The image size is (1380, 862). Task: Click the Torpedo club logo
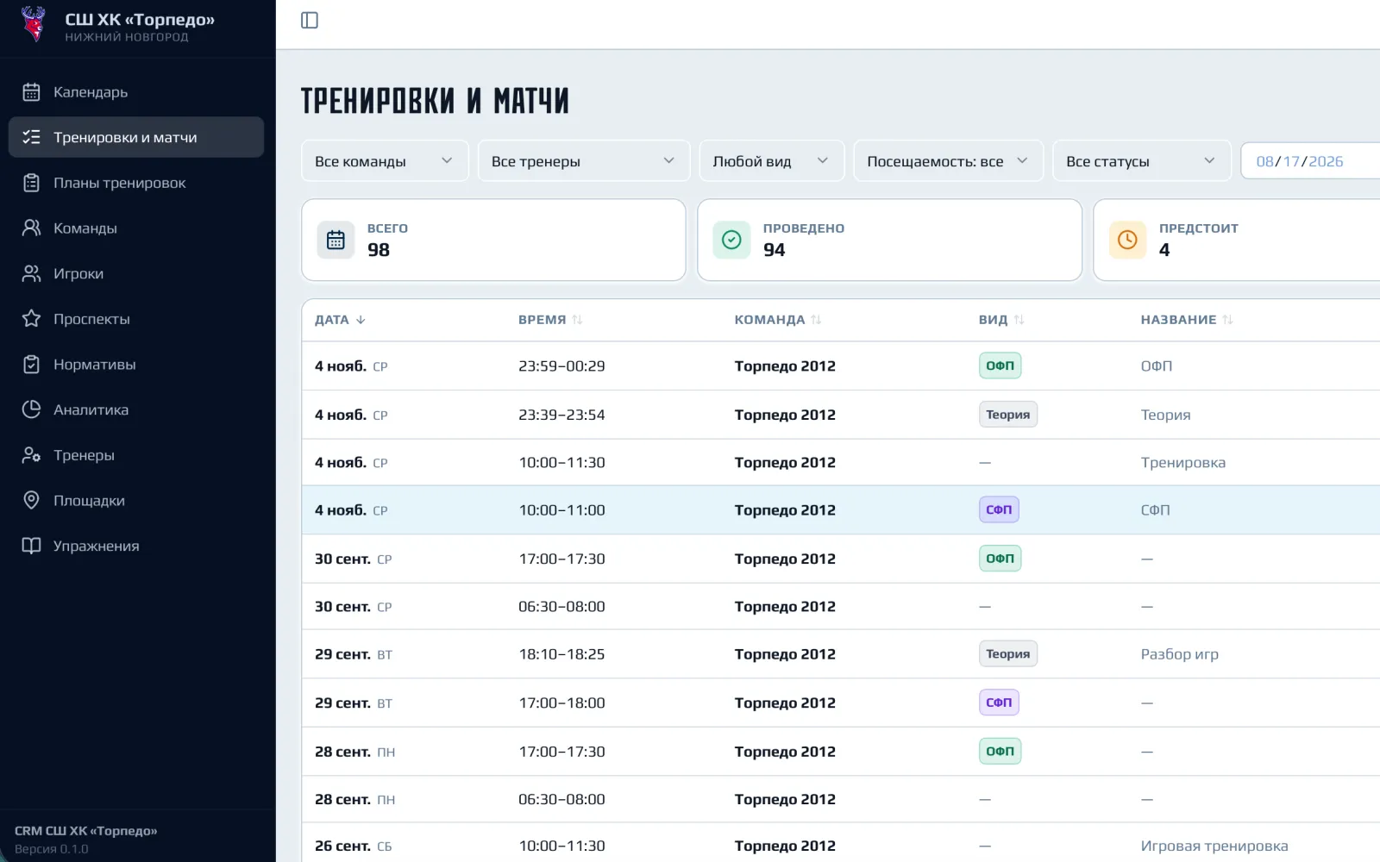point(34,24)
